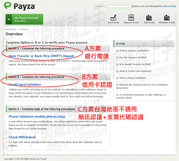Open Phone Validation (mobile phones only) link

[x=37, y=117]
